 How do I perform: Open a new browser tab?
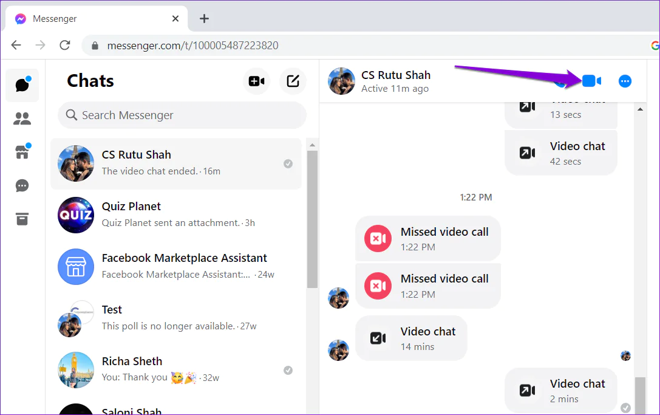click(x=204, y=19)
